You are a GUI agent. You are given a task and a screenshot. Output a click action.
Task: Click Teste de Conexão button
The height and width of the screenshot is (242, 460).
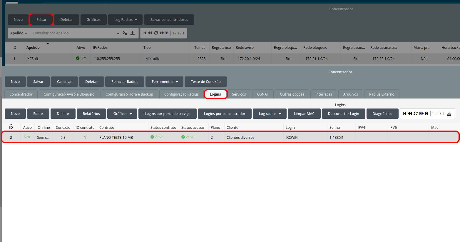[x=206, y=82]
